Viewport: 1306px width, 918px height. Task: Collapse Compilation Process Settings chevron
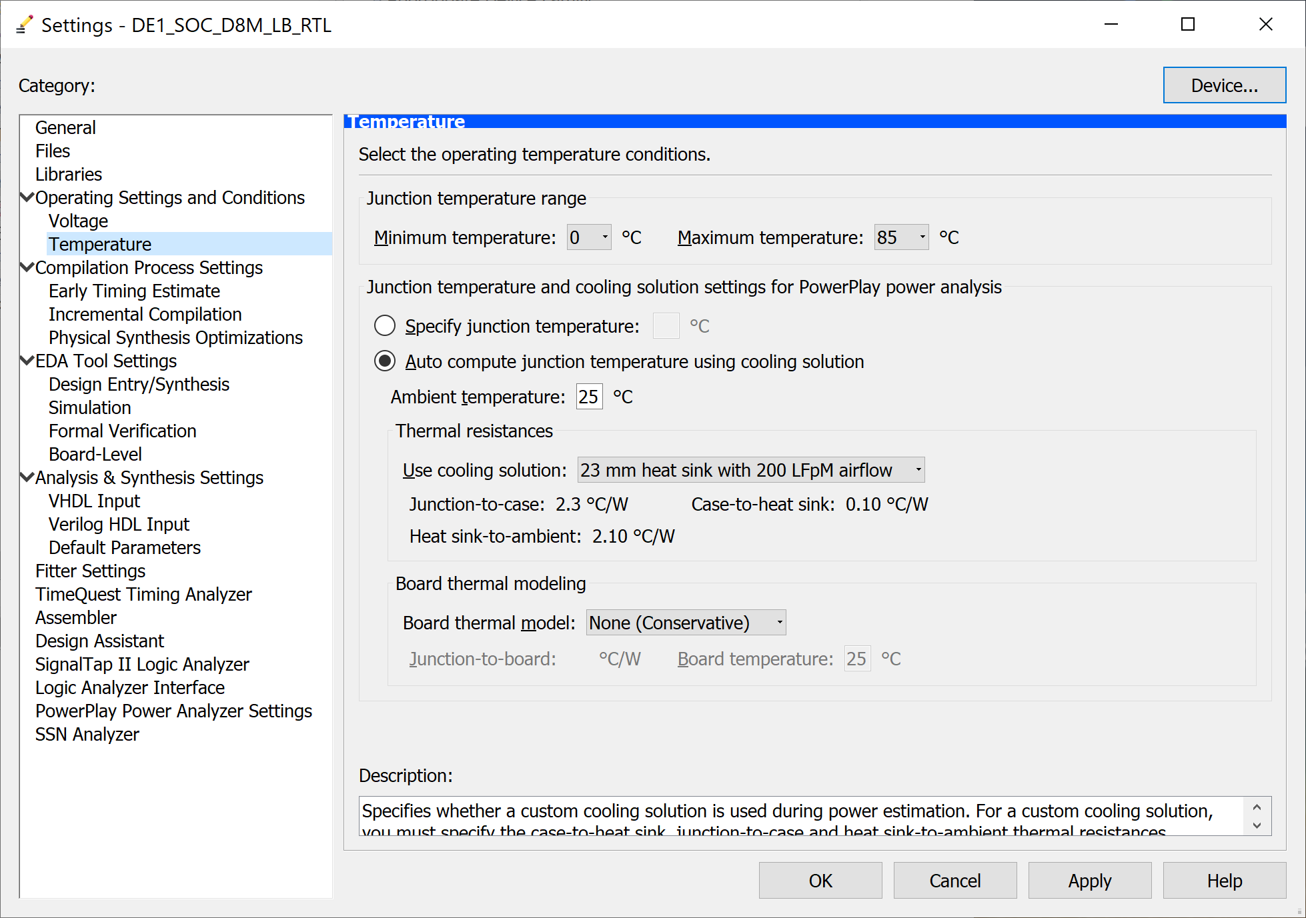(x=27, y=267)
